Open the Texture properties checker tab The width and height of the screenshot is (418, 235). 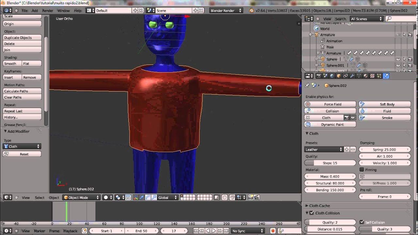click(372, 76)
